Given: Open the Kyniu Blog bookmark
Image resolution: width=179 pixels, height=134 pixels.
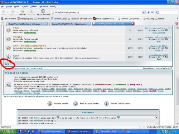Looking at the screenshot, I should 149,19.
